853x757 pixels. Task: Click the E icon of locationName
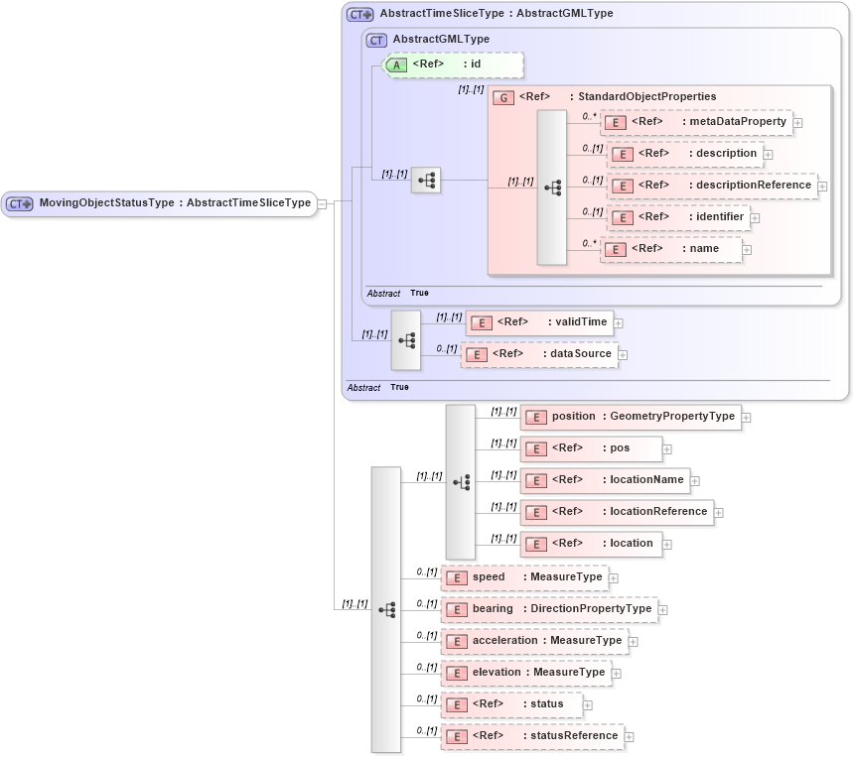[x=536, y=481]
